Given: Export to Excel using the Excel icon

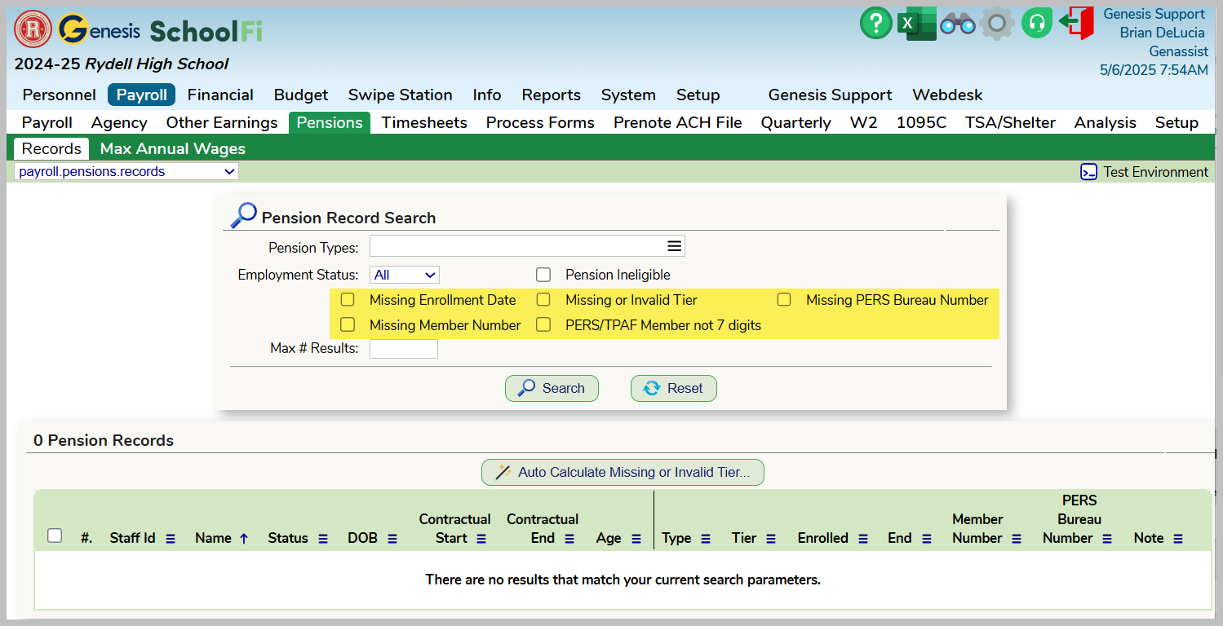Looking at the screenshot, I should pyautogui.click(x=917, y=23).
